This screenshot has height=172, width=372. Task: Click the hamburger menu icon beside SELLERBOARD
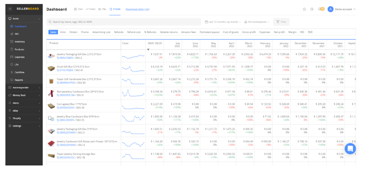(x=10, y=9)
